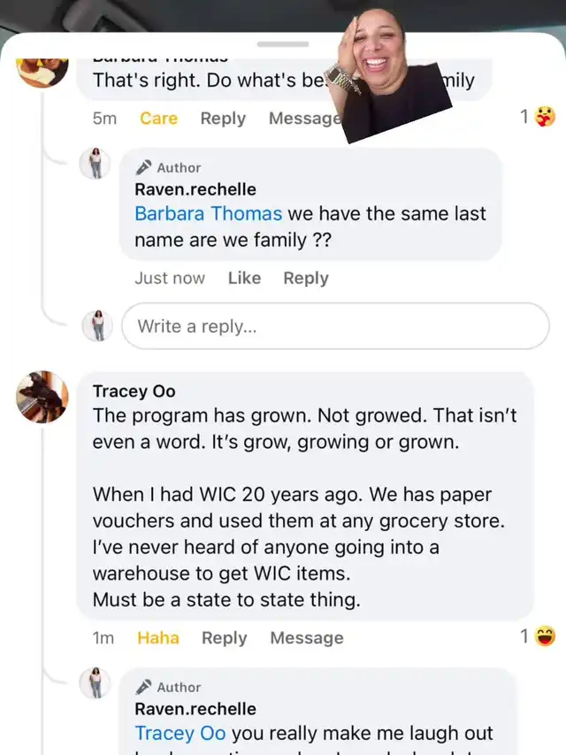Message Barbara Thomas from her comment
The height and width of the screenshot is (755, 566).
(x=303, y=119)
